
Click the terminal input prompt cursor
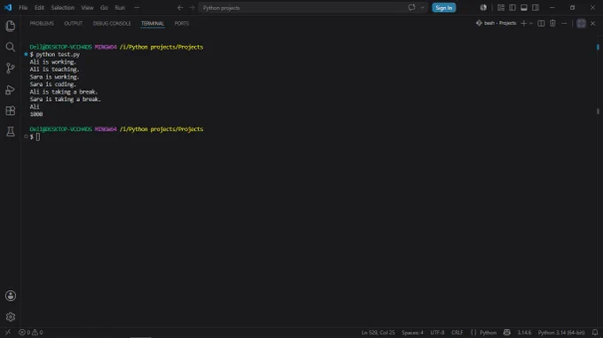pyautogui.click(x=37, y=136)
